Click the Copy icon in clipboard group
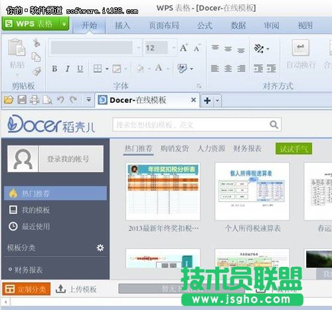This screenshot has height=310, width=332. (36, 56)
